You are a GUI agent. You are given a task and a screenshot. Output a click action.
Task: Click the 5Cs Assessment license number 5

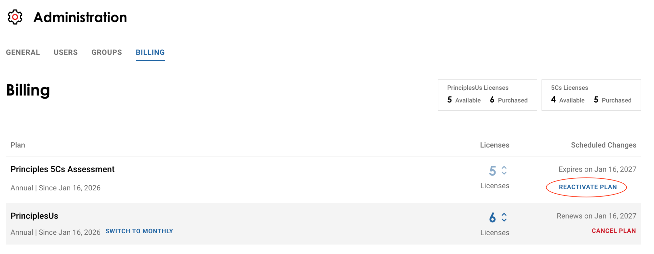coord(492,171)
